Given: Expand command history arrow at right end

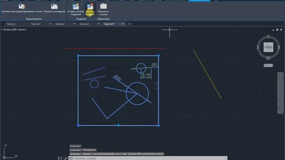Looking at the screenshot, I should pos(226,158).
